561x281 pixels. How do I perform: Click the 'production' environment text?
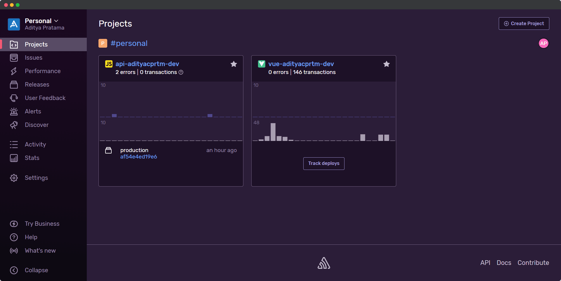pos(134,150)
